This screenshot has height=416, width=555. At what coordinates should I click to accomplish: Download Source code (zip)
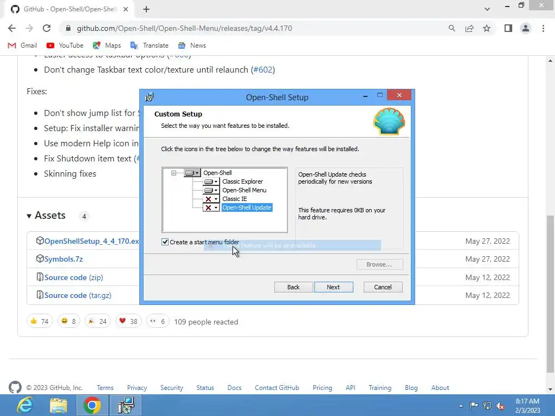74,277
